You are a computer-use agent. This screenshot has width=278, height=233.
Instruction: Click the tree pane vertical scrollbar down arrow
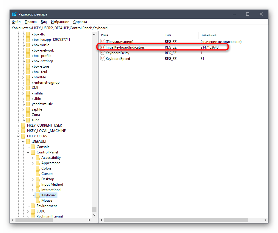94,215
